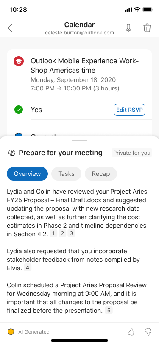Give thumbs up feedback
The width and height of the screenshot is (159, 345).
[x=131, y=332]
